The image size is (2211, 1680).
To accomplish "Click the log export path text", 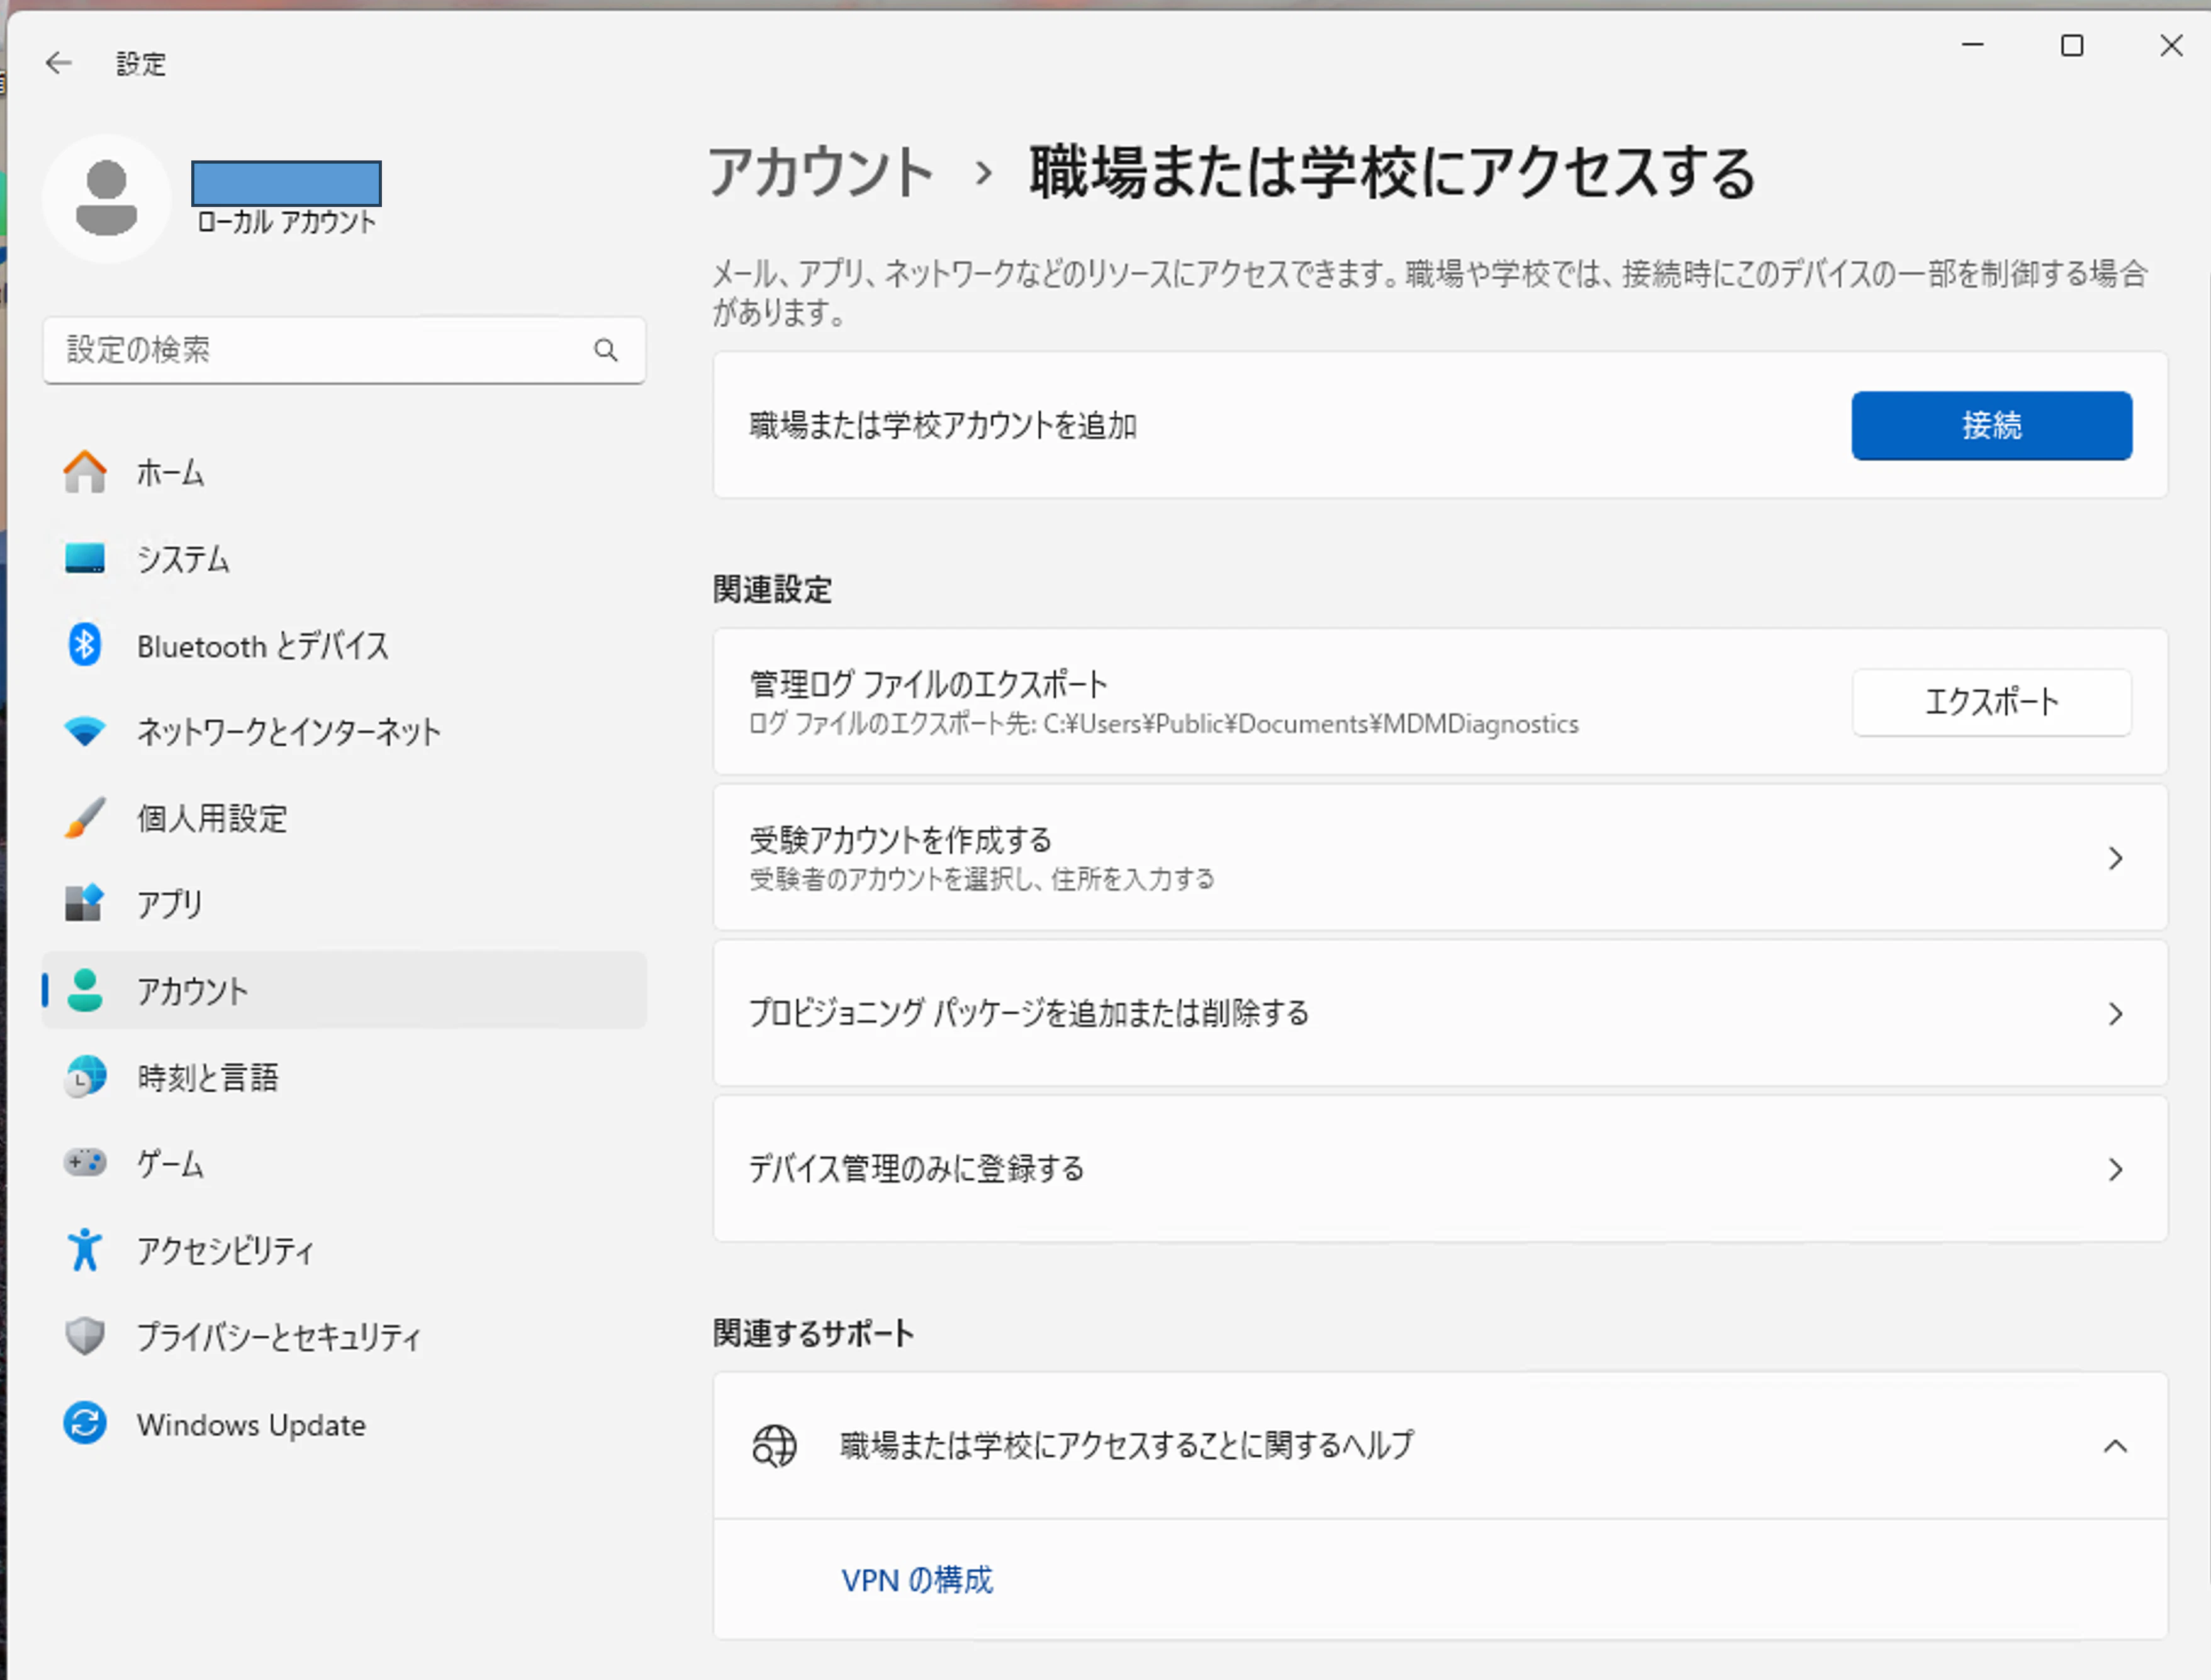I will [x=1164, y=724].
